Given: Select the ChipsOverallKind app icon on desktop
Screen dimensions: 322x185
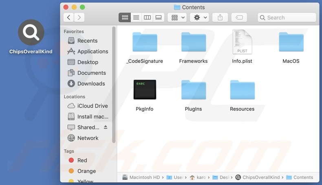Looking at the screenshot, I should click(x=31, y=33).
